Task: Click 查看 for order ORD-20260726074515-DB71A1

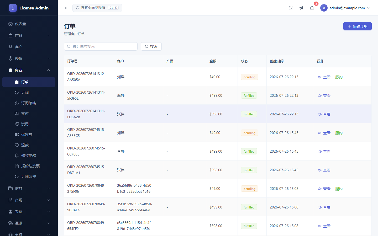Action: 324,170
